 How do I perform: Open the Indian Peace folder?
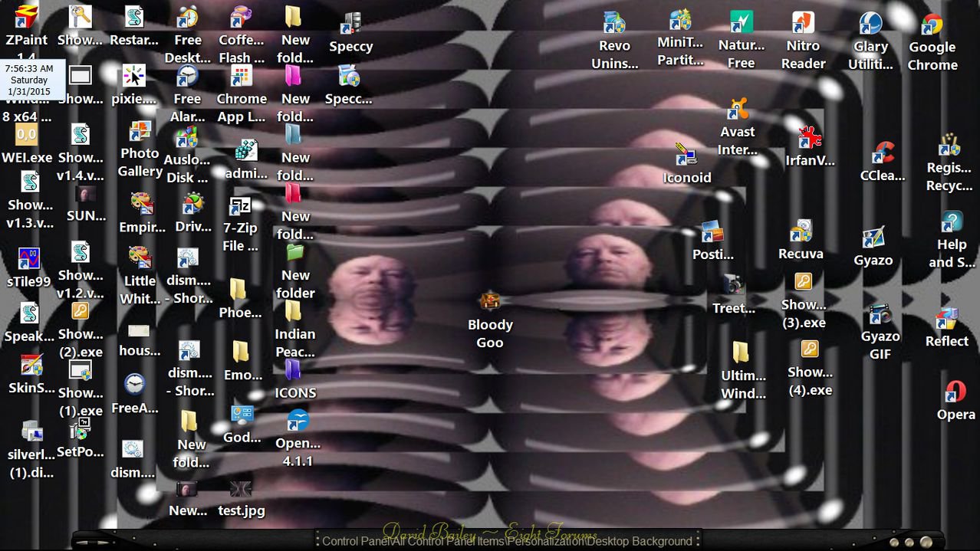pos(294,312)
